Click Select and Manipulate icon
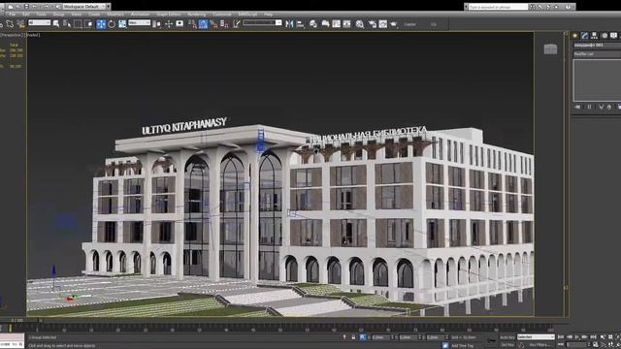Image resolution: width=621 pixels, height=349 pixels. click(169, 24)
